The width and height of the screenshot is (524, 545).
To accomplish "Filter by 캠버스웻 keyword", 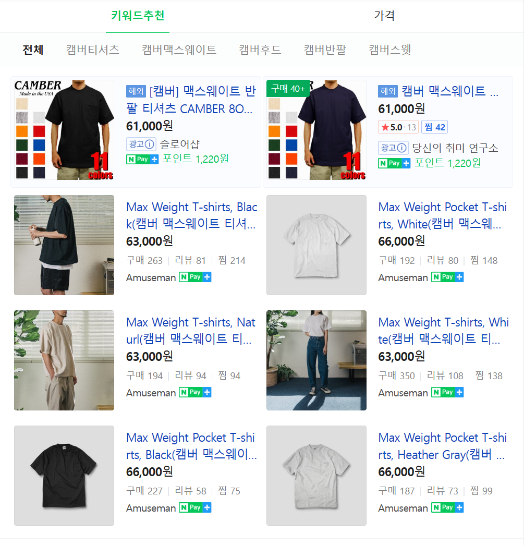I will [389, 50].
